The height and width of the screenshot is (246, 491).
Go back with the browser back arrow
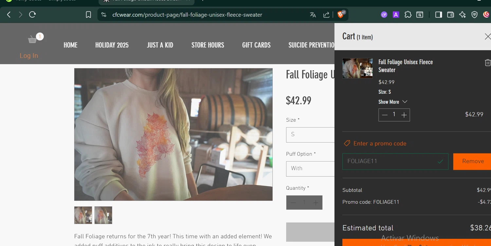(9, 14)
